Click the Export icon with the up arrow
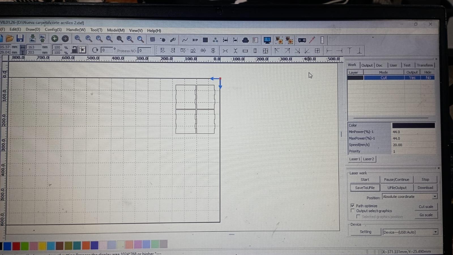Screen dimensions: 453x255 42,38
